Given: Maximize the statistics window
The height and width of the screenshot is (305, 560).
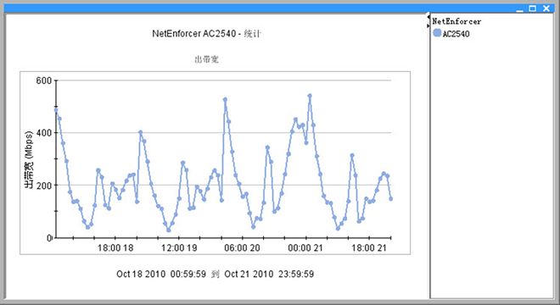Looking at the screenshot, I should click(533, 8).
